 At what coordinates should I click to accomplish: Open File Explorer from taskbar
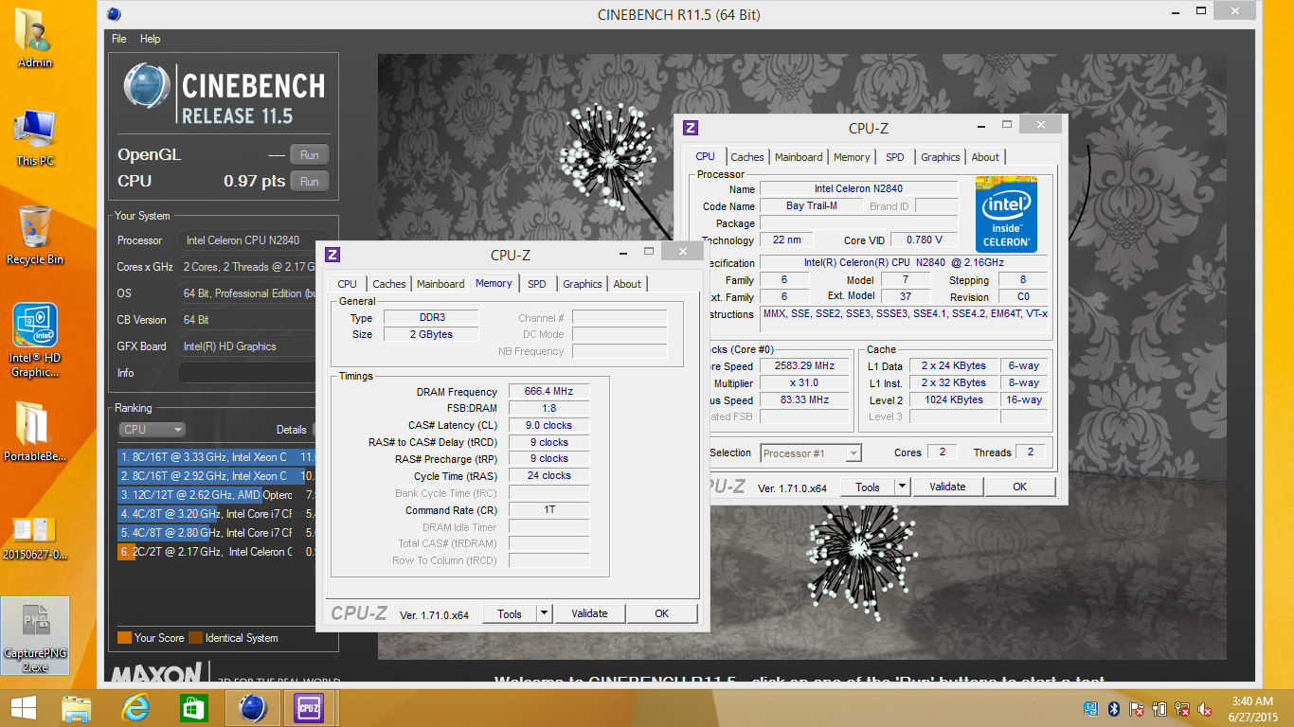coord(78,708)
